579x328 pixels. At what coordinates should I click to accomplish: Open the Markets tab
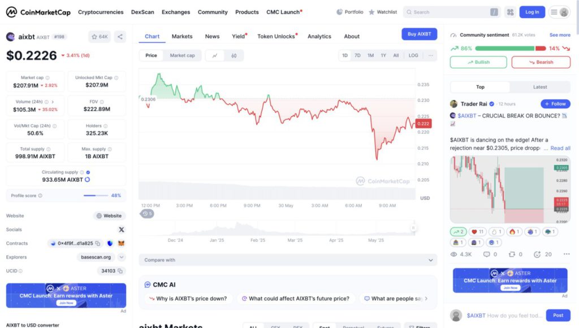tap(182, 36)
